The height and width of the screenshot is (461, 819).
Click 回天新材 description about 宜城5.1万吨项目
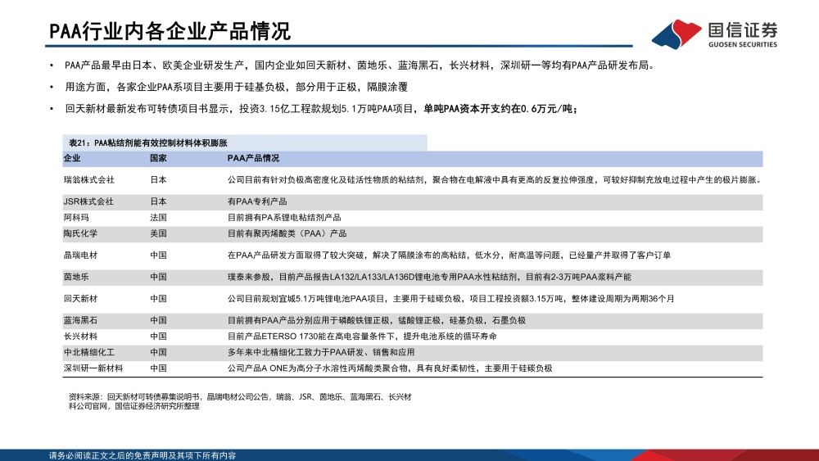[450, 299]
